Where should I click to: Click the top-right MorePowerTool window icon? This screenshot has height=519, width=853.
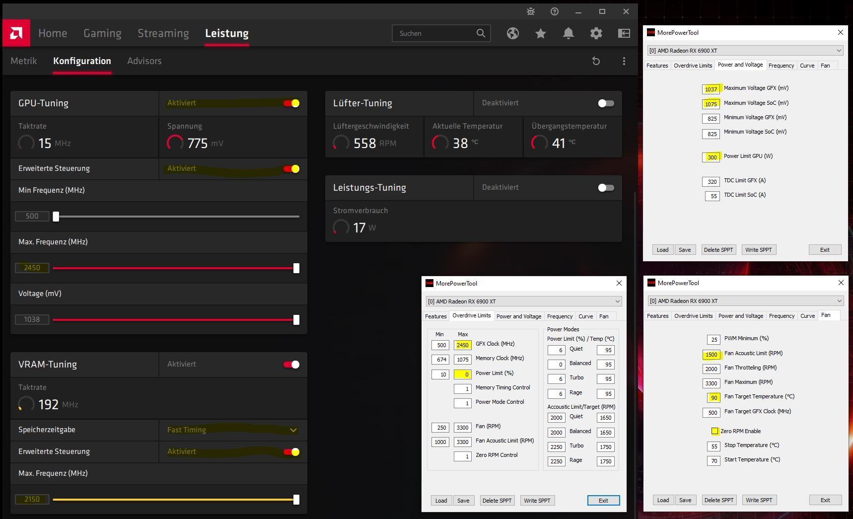(x=651, y=32)
